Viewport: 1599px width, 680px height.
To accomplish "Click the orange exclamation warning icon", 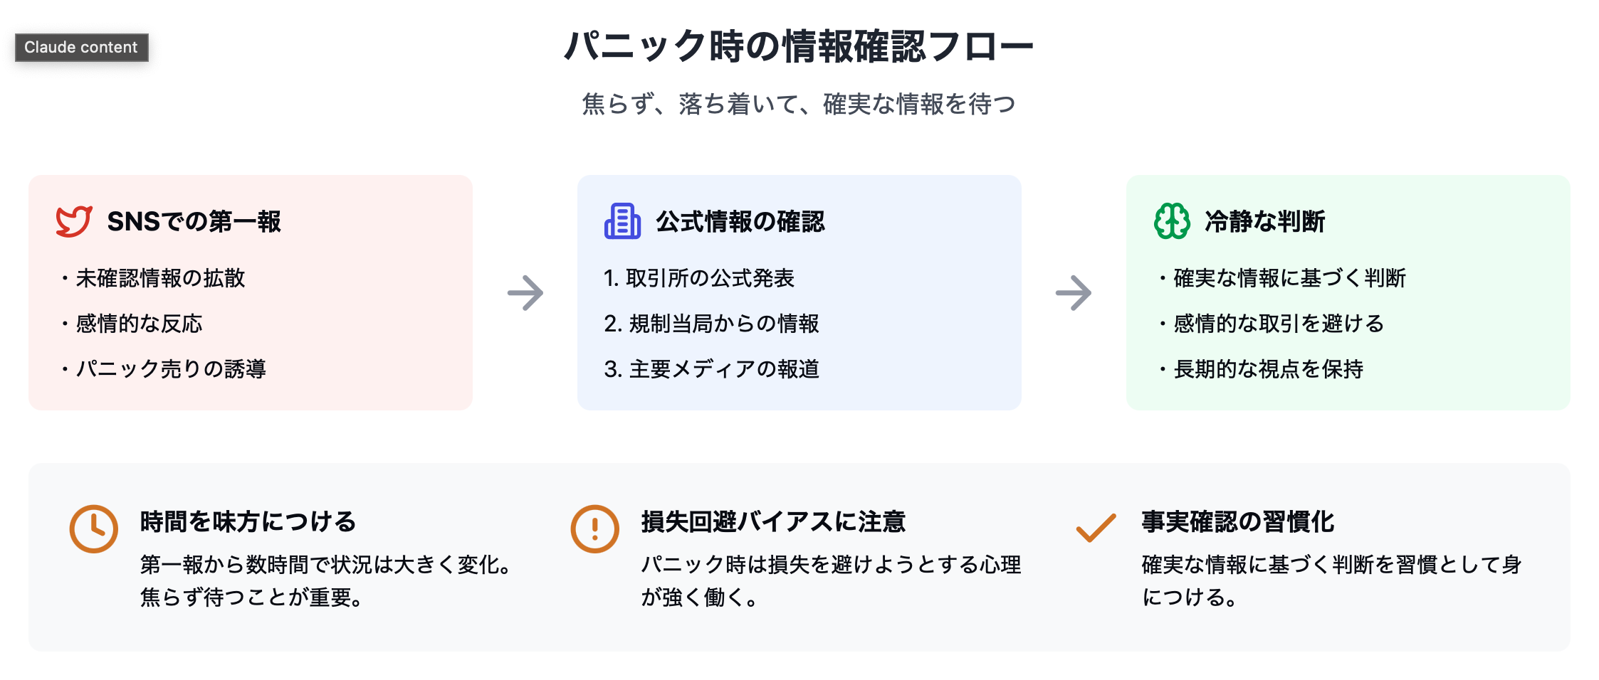I will pyautogui.click(x=594, y=528).
